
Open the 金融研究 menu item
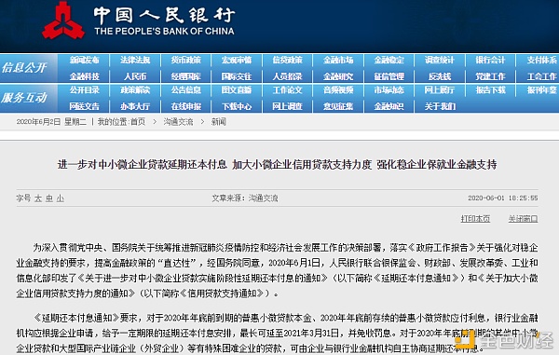338,76
